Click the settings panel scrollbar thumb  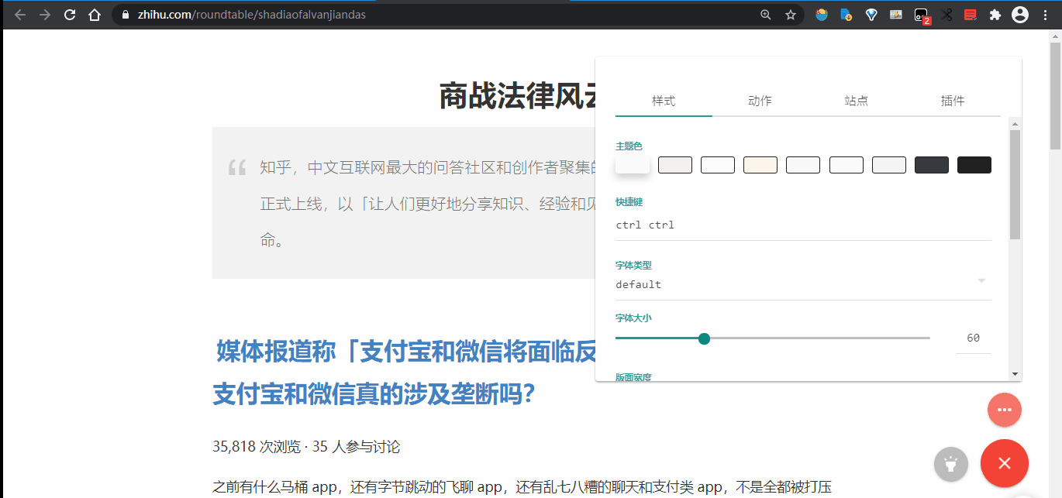[1015, 184]
